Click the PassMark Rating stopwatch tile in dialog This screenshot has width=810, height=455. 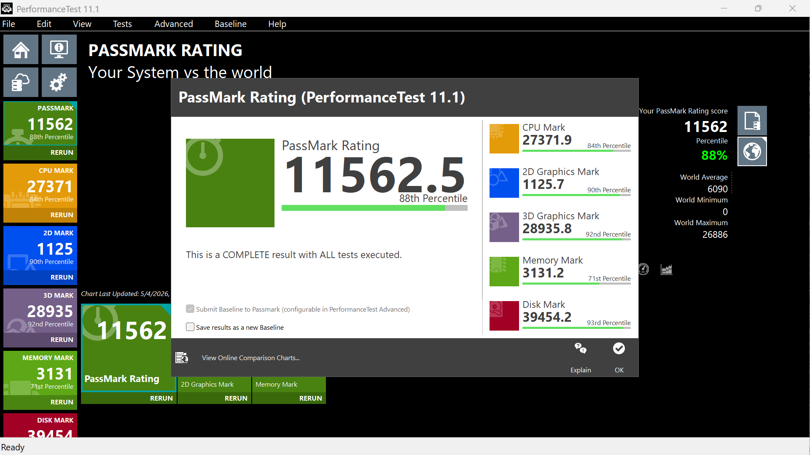230,183
